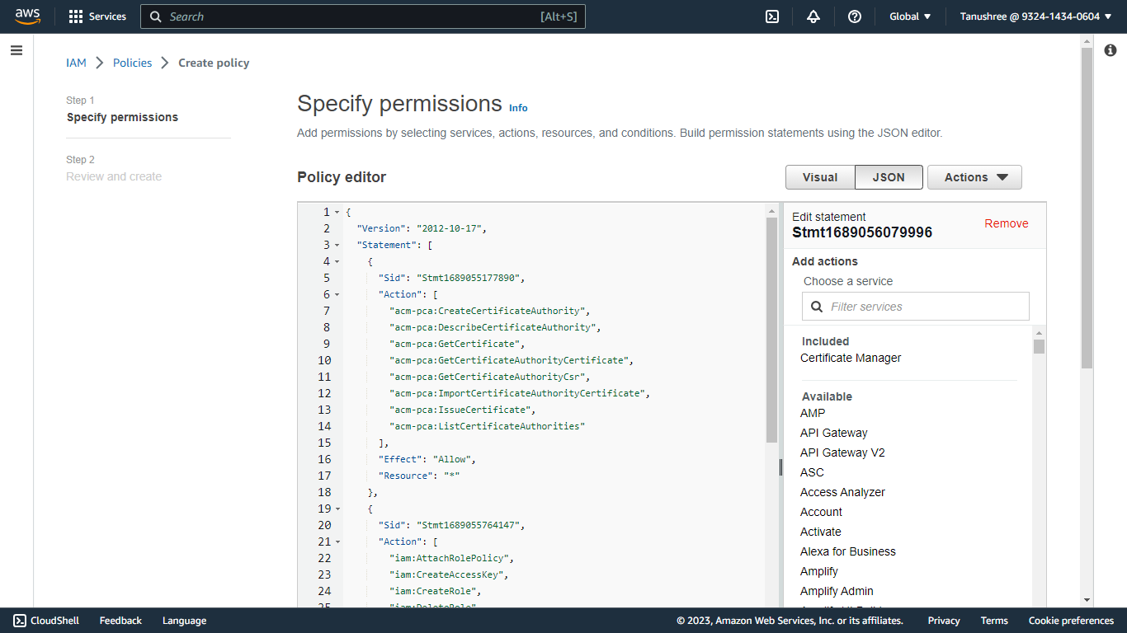
Task: Switch to the Visual editor tab
Action: [x=820, y=177]
